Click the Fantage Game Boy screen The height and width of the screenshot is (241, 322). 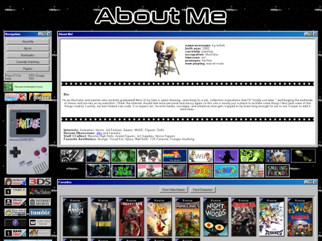click(x=28, y=123)
